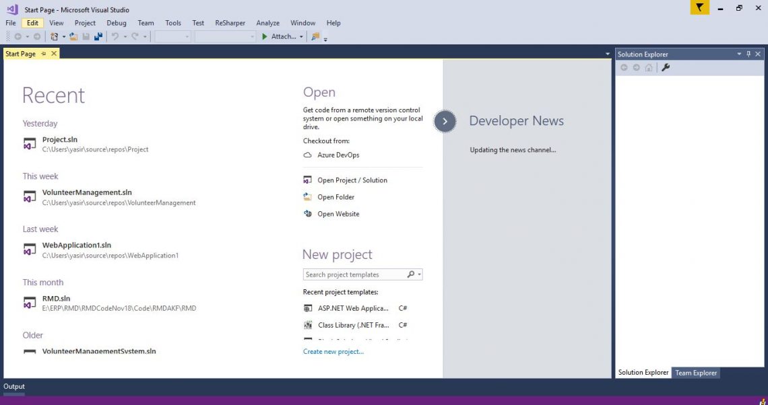Click the Redo toolbar icon
The height and width of the screenshot is (405, 768).
(x=135, y=37)
